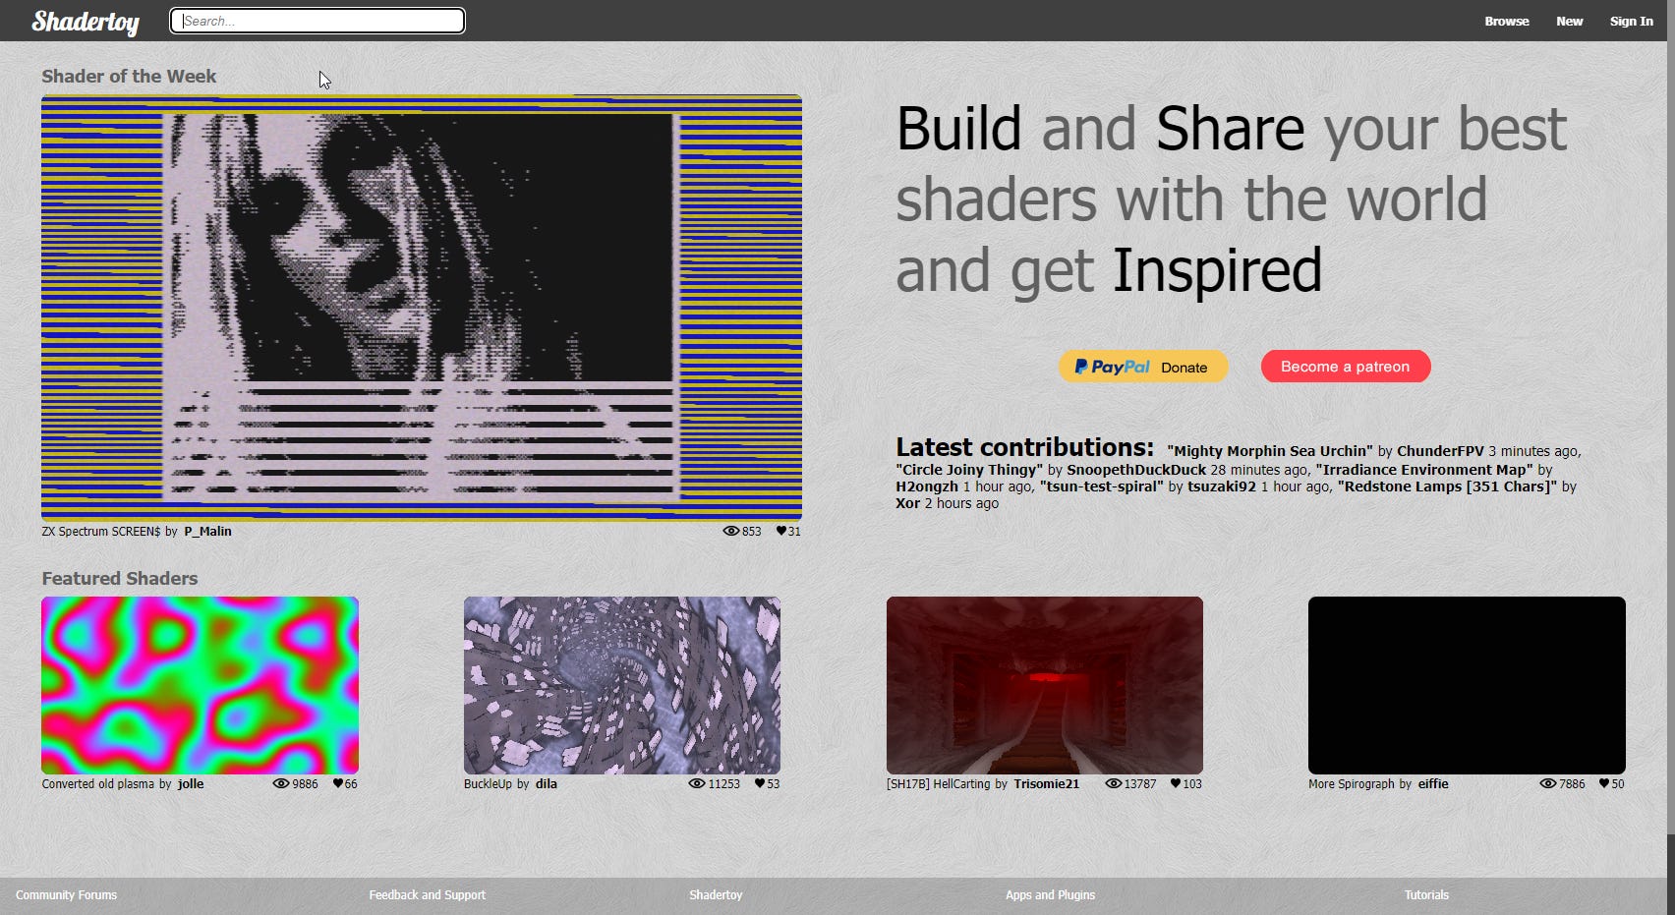Click the Converted old plasma title text
This screenshot has height=915, width=1675.
(98, 783)
